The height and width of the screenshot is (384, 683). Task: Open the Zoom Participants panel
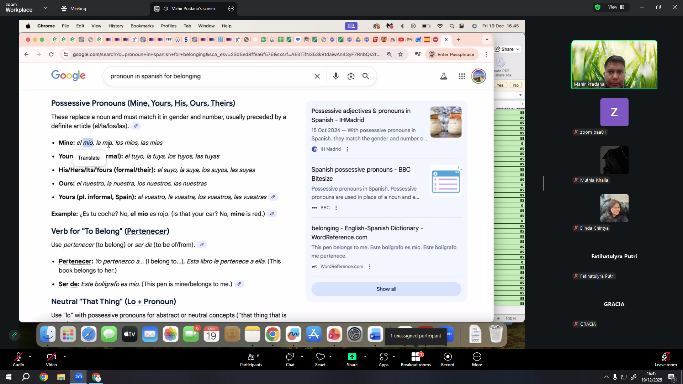(251, 359)
